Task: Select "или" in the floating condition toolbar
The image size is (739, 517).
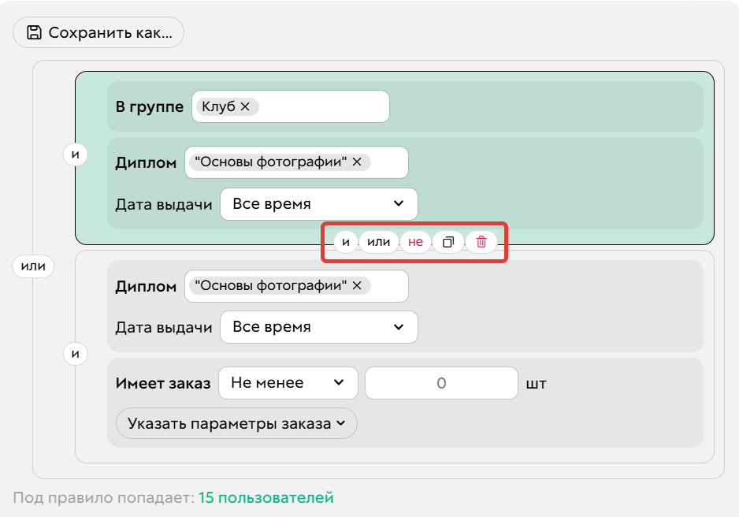Action: point(378,242)
